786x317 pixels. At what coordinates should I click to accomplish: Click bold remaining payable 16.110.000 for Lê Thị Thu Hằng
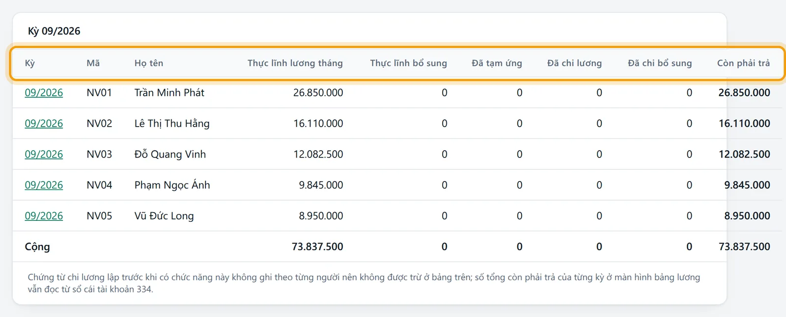click(744, 124)
